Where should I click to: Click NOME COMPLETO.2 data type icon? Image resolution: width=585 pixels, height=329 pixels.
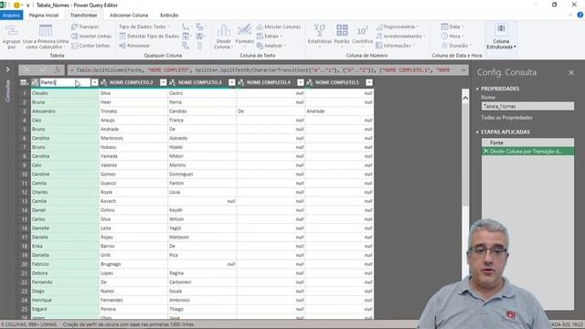[x=103, y=82]
